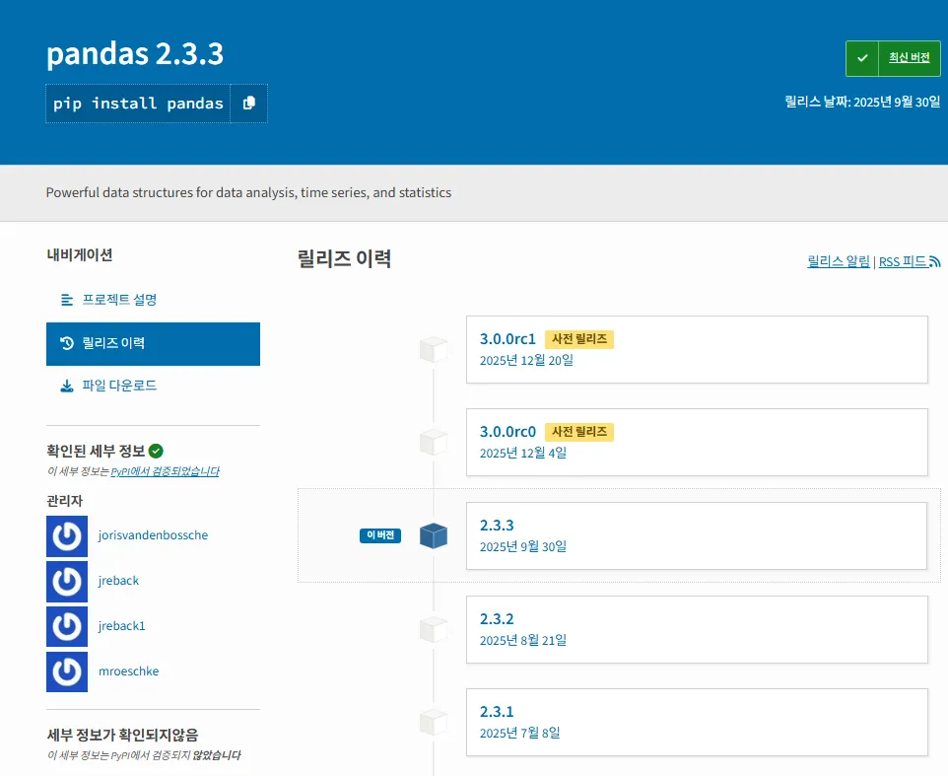Click the 내비게이션 heading
Screen dimensions: 948x776
79,254
